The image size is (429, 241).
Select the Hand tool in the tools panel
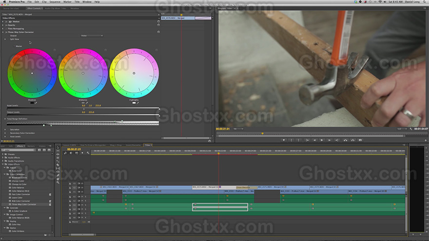(x=58, y=179)
